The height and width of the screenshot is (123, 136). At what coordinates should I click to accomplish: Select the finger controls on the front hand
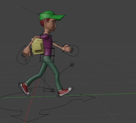tap(72, 50)
